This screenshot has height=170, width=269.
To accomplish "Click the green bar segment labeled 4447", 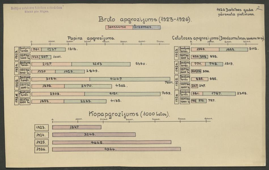I will click(x=130, y=79).
